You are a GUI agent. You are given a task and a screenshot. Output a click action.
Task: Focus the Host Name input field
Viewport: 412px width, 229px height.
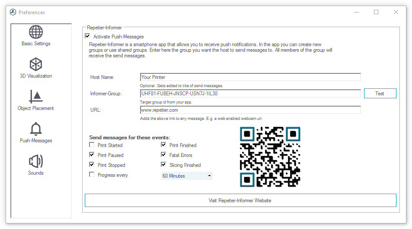click(250, 77)
